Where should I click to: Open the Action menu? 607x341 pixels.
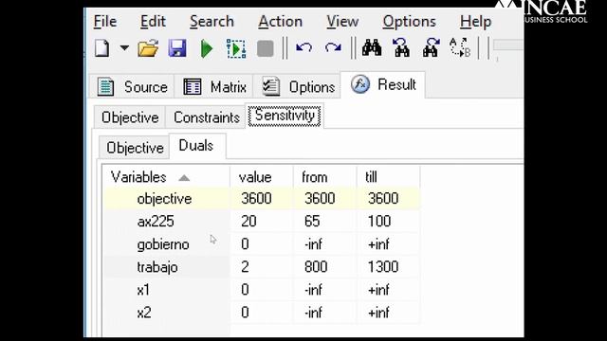pos(281,21)
